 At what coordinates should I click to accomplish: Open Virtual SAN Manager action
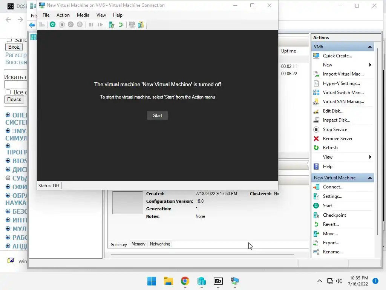click(343, 102)
